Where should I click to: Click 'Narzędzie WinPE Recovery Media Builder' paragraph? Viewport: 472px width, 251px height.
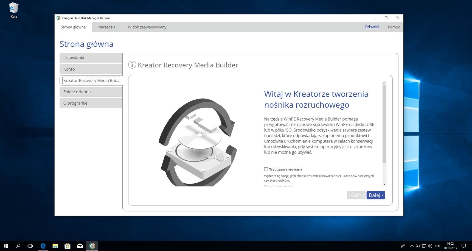tap(319, 135)
